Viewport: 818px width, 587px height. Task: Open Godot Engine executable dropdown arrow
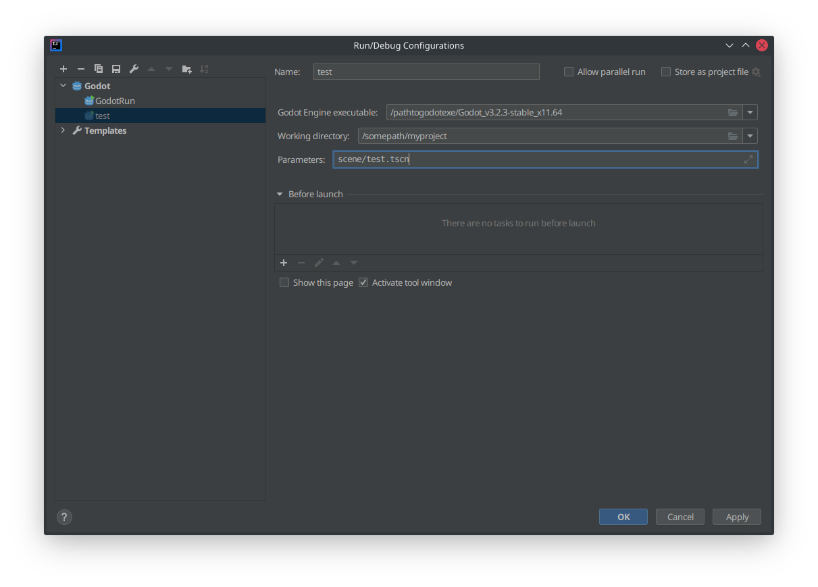point(750,112)
